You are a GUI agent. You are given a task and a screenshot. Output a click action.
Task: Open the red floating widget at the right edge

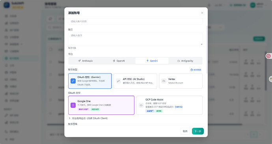click(x=269, y=56)
